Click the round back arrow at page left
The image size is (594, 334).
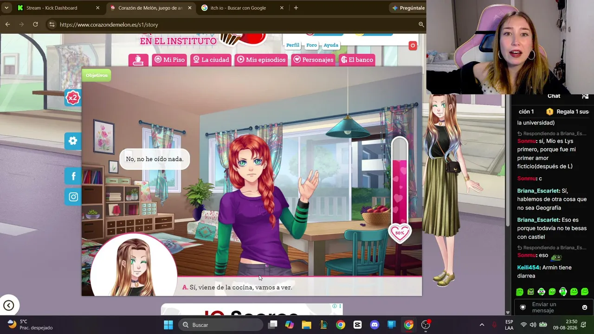tap(8, 305)
